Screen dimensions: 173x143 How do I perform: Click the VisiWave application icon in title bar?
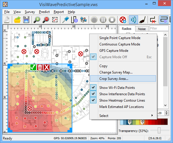coord(5,4)
